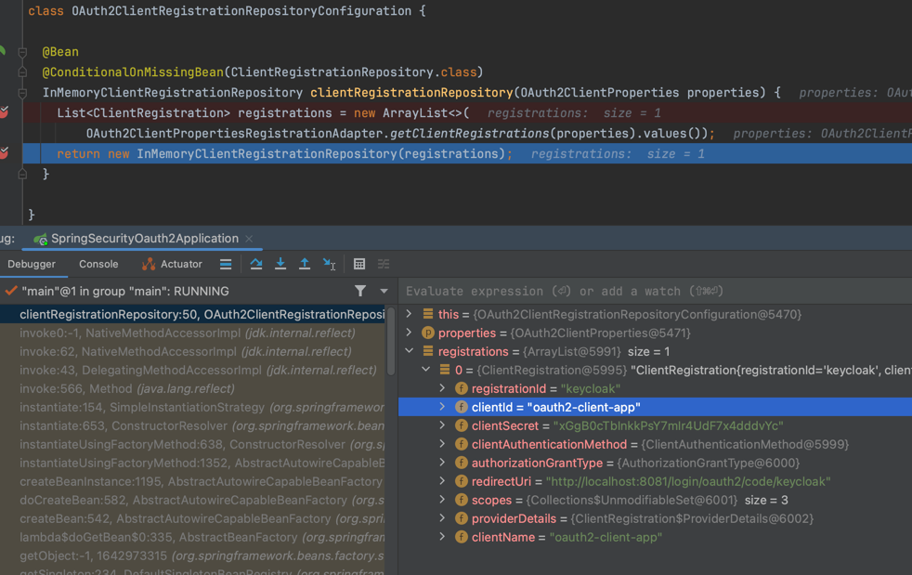
Task: Run to cursor in the debugger
Action: coord(328,265)
